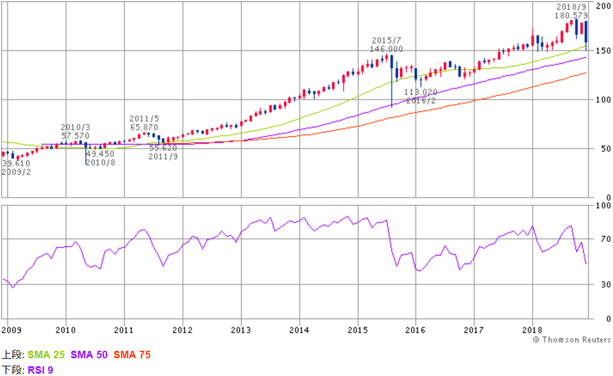
Task: Click the long blue candlestick at 2015/8
Action: point(392,81)
